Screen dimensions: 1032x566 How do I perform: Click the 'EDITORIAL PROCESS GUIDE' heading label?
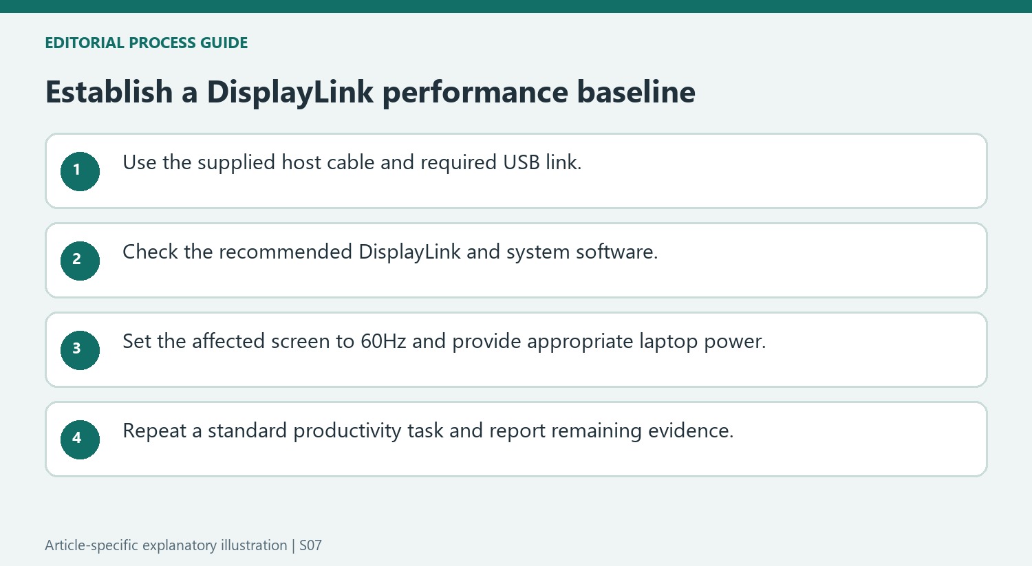tap(147, 43)
